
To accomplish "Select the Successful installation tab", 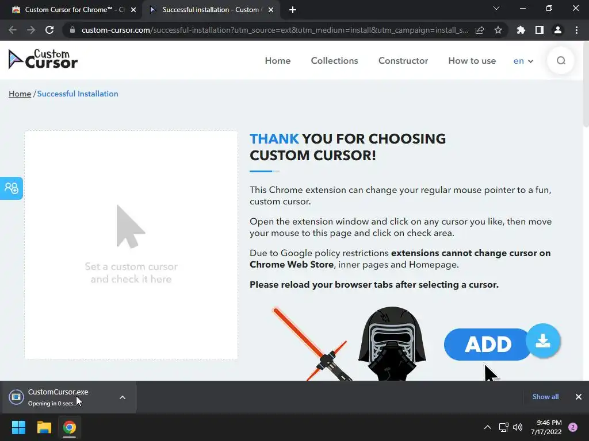I will pos(211,10).
